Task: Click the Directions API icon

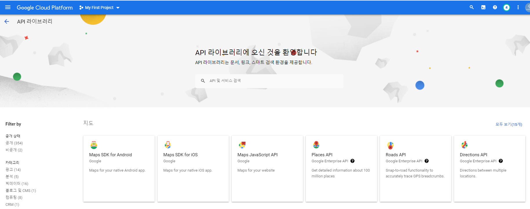Action: click(x=465, y=145)
